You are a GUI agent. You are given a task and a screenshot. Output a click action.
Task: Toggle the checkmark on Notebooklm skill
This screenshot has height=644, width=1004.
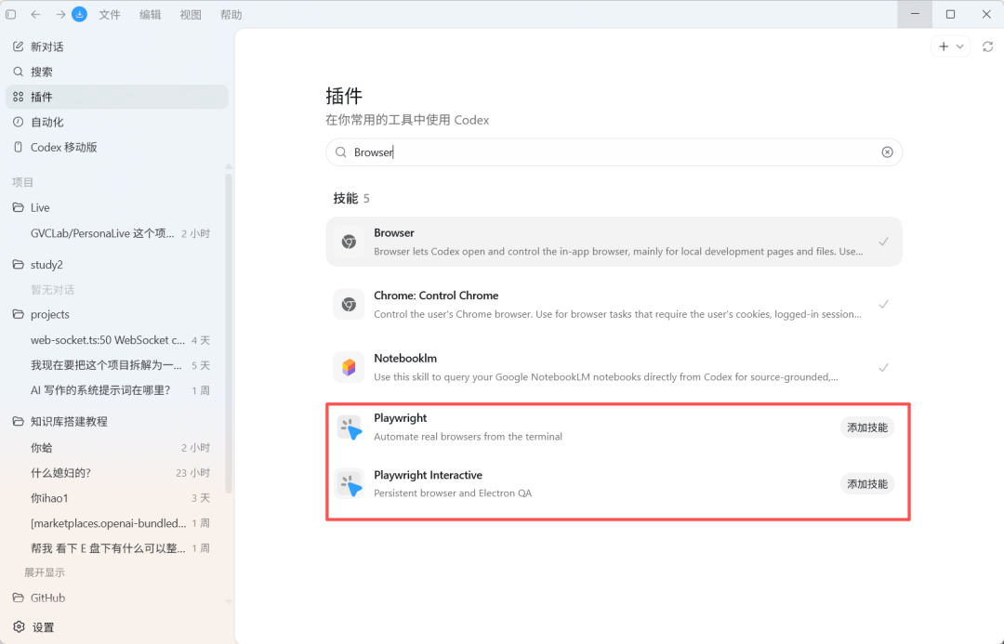coord(884,367)
